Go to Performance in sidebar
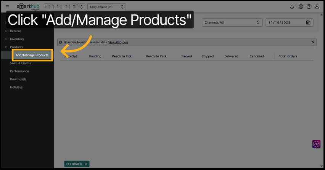The image size is (325, 170). click(x=19, y=71)
